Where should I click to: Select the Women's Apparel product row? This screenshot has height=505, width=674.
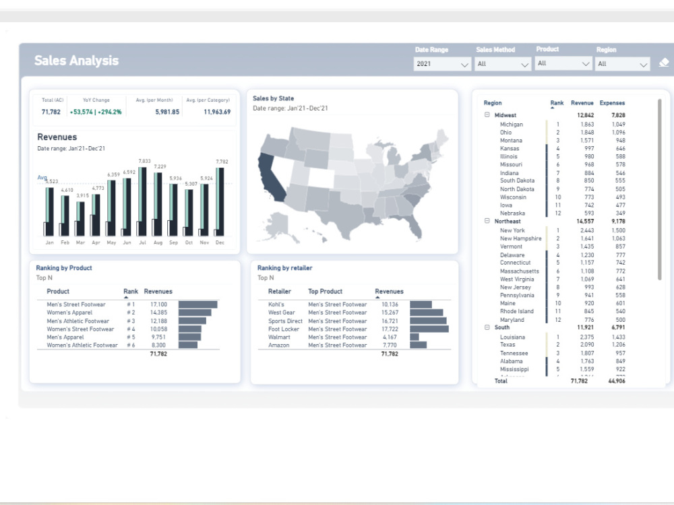(x=128, y=312)
